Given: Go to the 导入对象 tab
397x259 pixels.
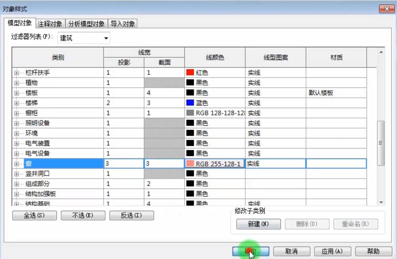Looking at the screenshot, I should coord(123,24).
